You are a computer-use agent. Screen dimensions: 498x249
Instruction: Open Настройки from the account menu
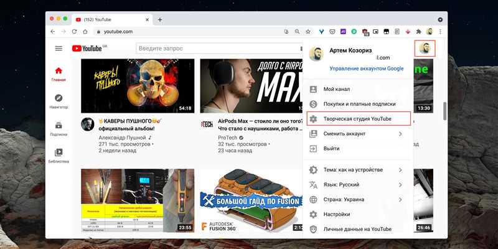[358, 214]
